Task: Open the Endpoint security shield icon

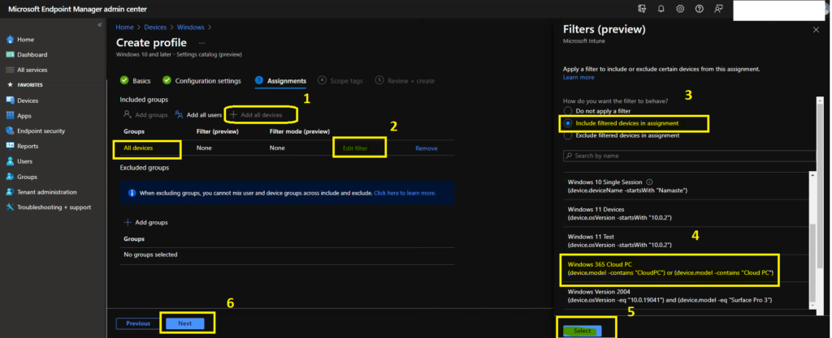Action: tap(10, 131)
